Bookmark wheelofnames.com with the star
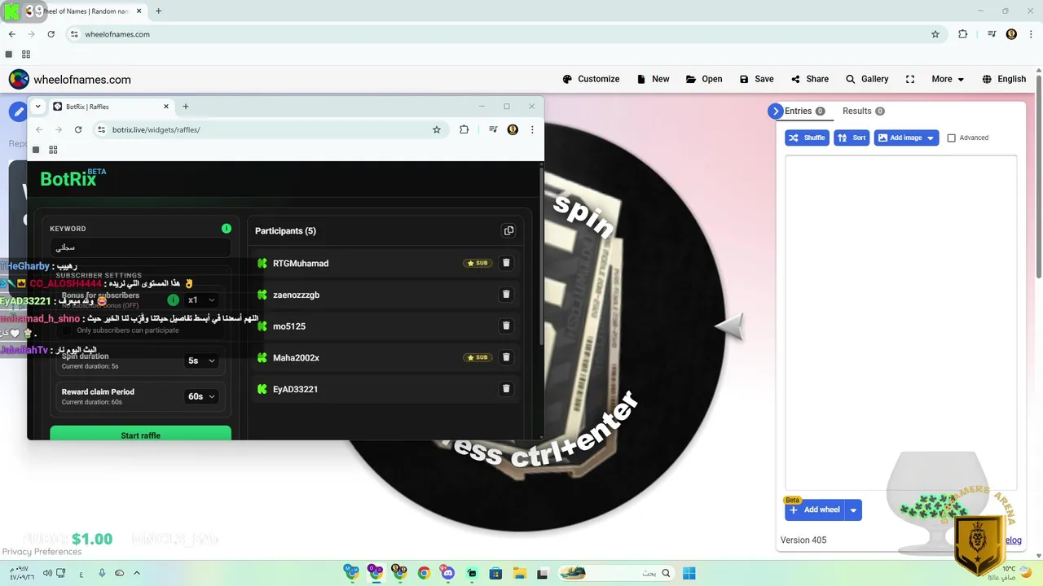The image size is (1043, 586). click(935, 34)
